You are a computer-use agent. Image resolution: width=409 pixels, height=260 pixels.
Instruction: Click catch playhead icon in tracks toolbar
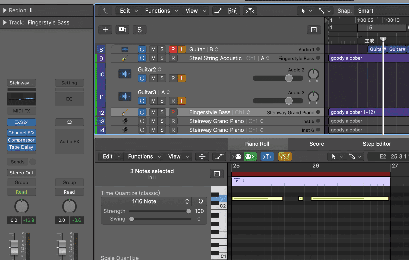[x=250, y=11]
